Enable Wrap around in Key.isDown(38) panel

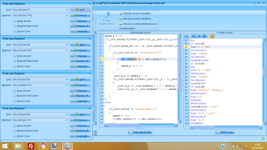click(x=14, y=56)
